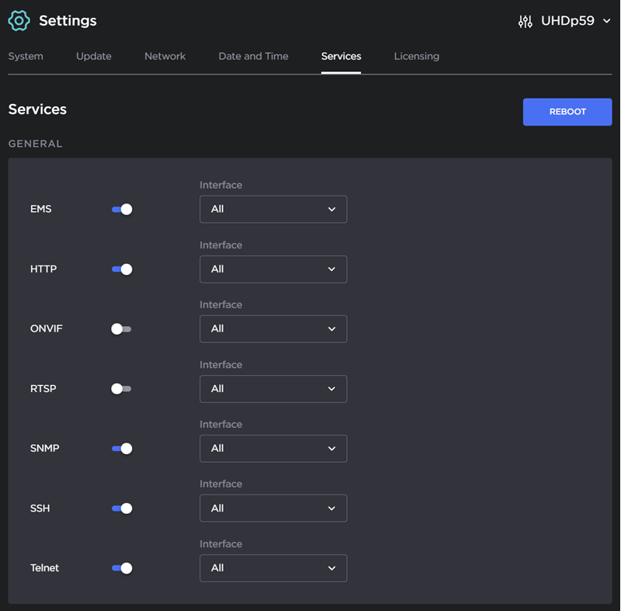Screen dimensions: 621x611
Task: Disable the EMS service
Action: click(121, 209)
